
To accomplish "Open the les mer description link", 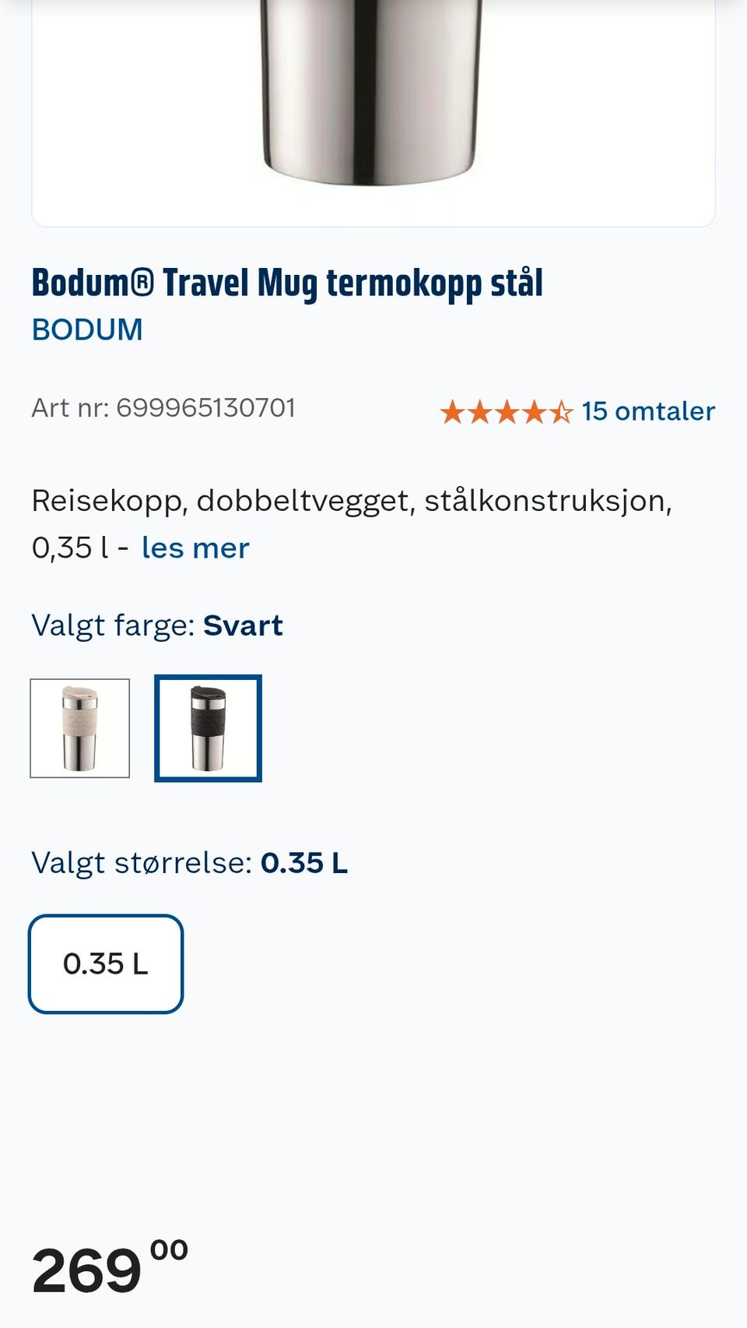I will click(x=194, y=548).
